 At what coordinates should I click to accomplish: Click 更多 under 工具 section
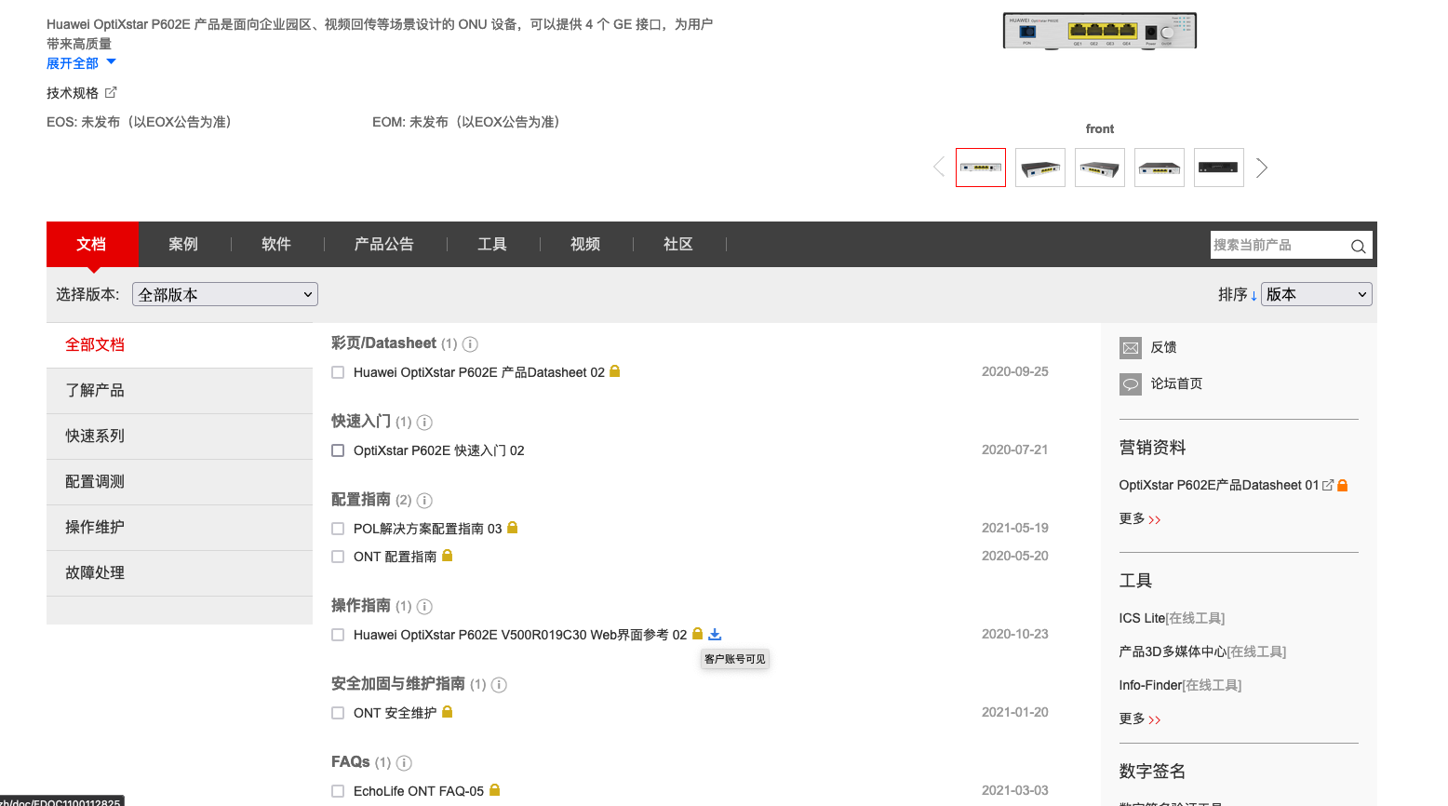pos(1140,719)
